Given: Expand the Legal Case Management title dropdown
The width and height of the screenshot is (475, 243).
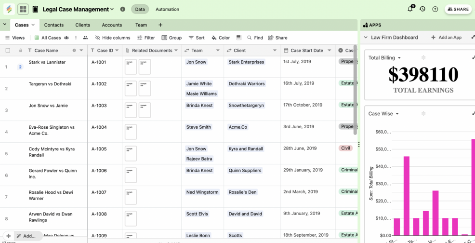Looking at the screenshot, I should [112, 9].
